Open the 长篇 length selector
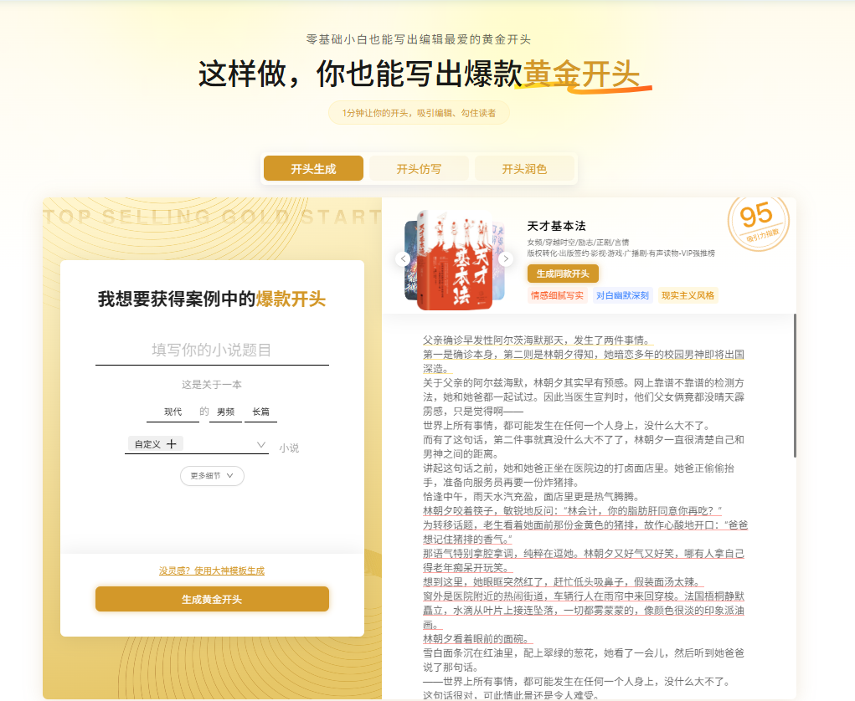855x701 pixels. click(260, 412)
